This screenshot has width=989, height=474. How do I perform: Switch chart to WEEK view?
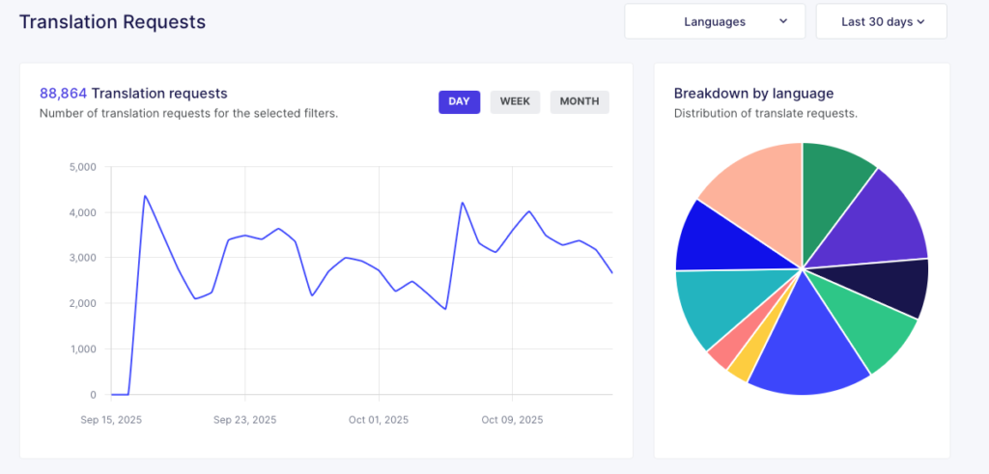pos(515,101)
